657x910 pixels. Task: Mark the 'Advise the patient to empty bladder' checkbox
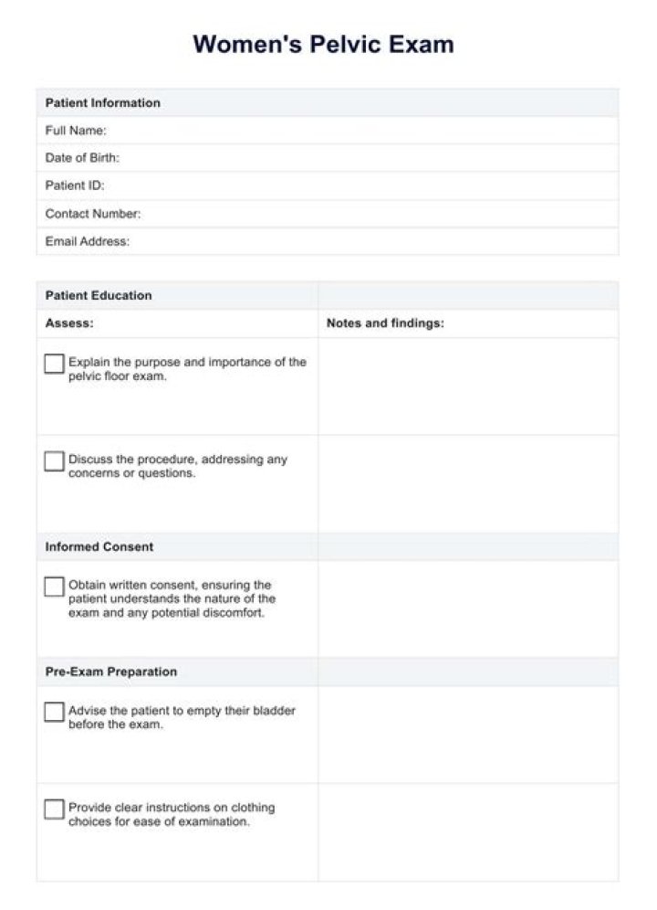[54, 712]
